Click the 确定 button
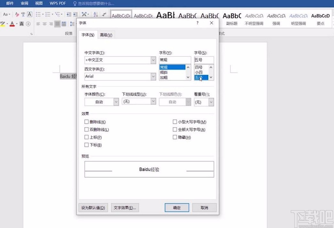Viewport: 334px width, 228px height. click(176, 207)
